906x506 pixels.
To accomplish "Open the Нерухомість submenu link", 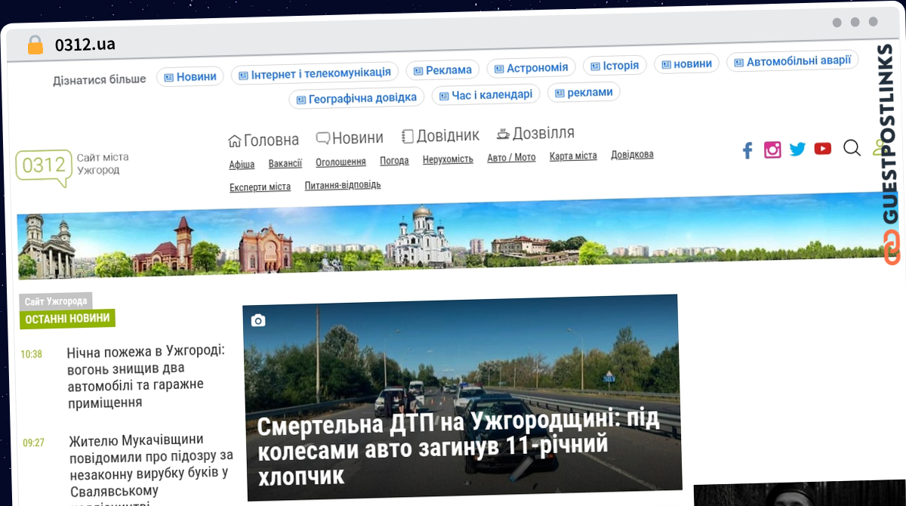I will coord(448,159).
